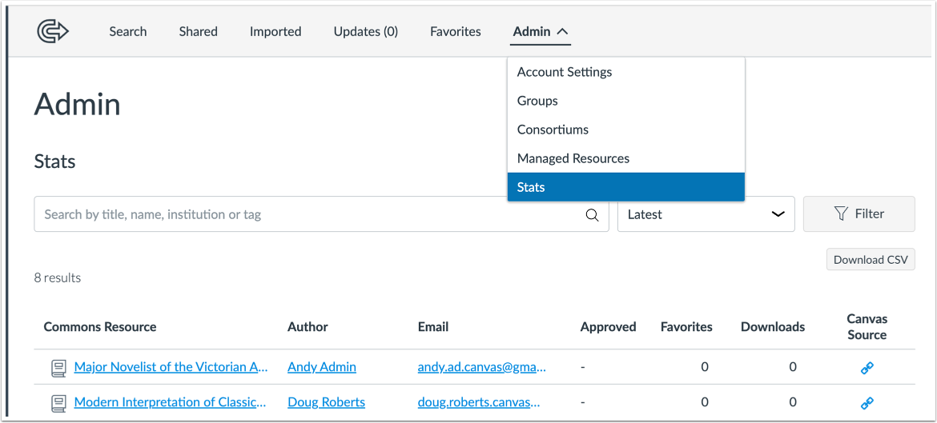Select Consortiums menu entry
The width and height of the screenshot is (937, 423).
click(x=553, y=130)
